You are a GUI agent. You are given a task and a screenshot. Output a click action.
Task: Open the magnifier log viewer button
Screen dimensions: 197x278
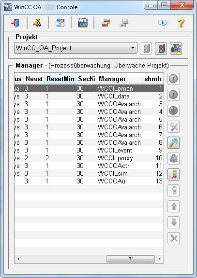point(174,142)
